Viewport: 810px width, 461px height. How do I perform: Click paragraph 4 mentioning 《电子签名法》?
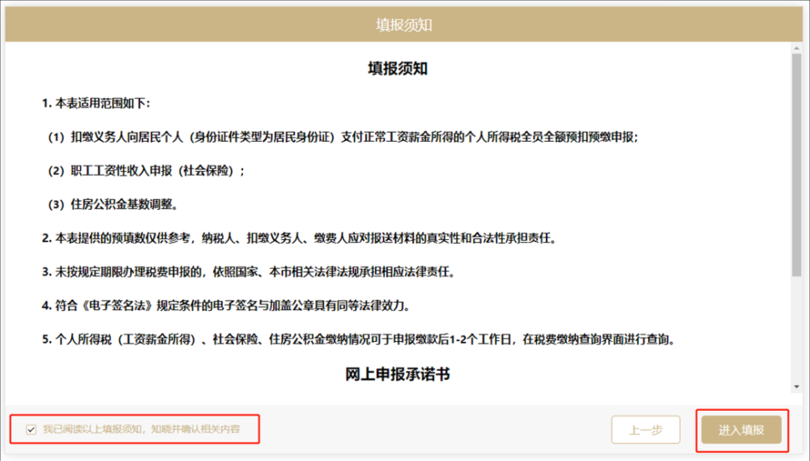pos(226,306)
